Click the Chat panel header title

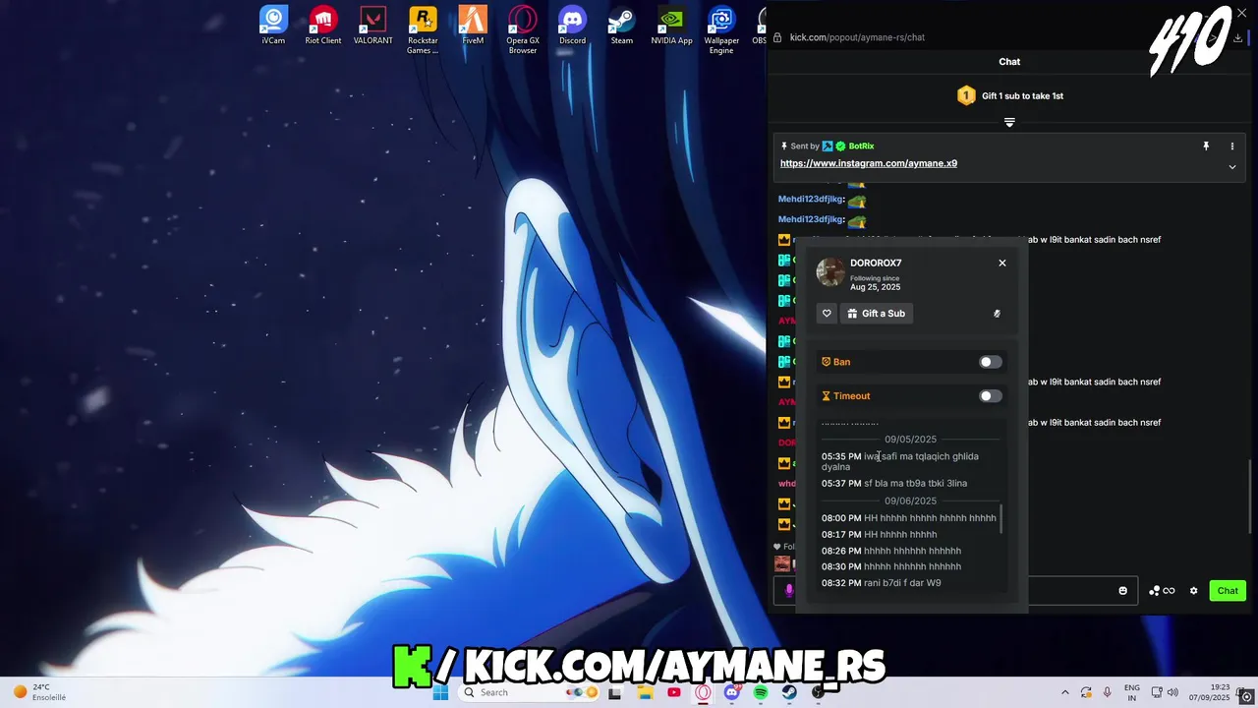click(1009, 62)
